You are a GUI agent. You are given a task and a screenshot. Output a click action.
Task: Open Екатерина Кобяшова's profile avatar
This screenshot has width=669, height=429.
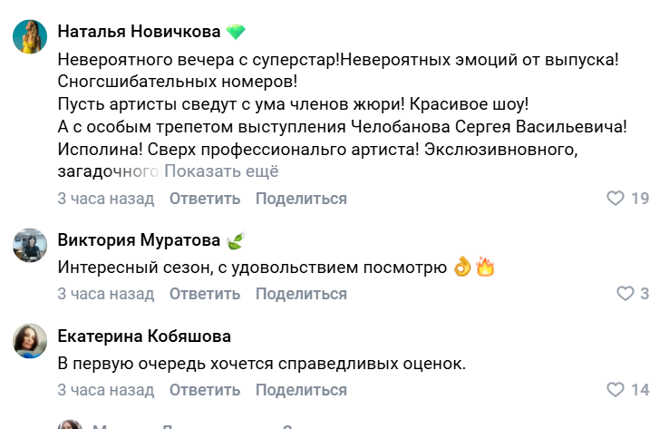30,341
